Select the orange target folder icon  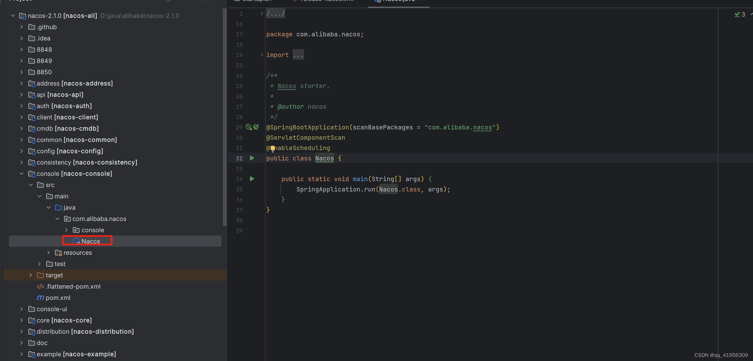coord(40,275)
